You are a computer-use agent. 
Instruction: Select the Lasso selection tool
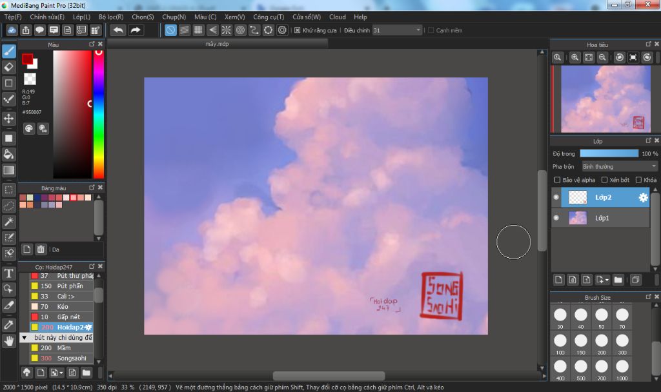point(9,206)
